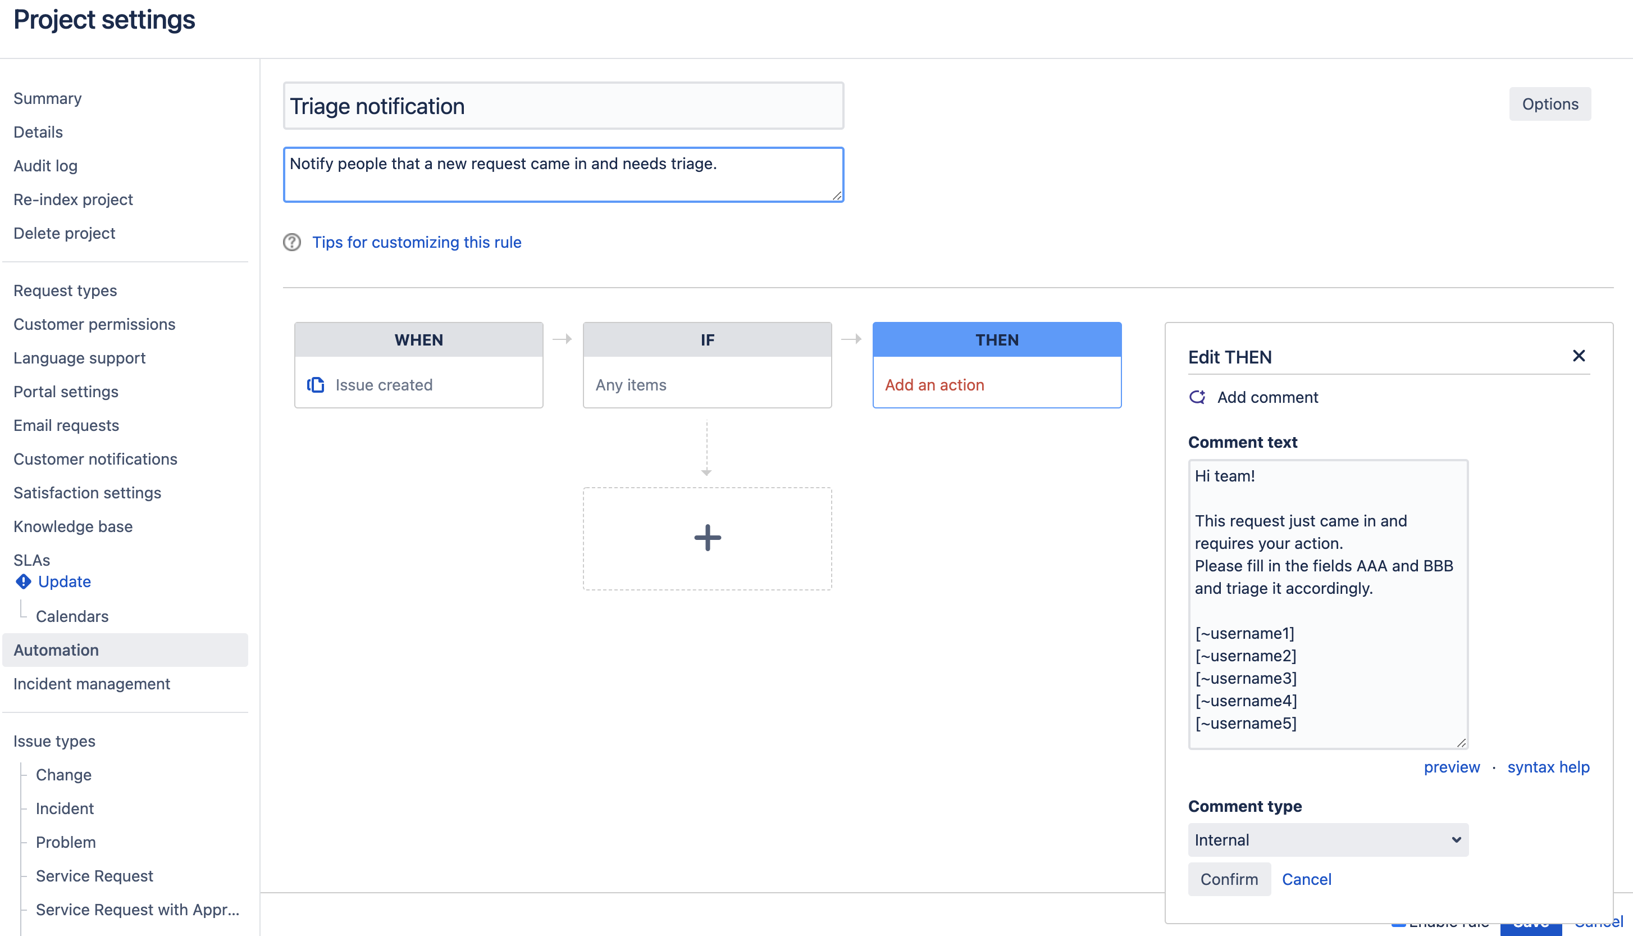This screenshot has height=936, width=1633.
Task: Click the Add comment refresh icon
Action: (1197, 397)
